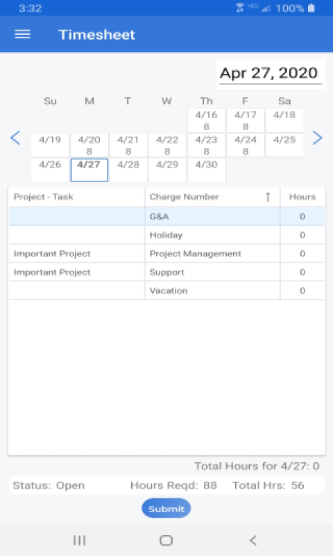Open the hamburger navigation menu
Viewport: 333px width, 556px height.
click(x=22, y=34)
